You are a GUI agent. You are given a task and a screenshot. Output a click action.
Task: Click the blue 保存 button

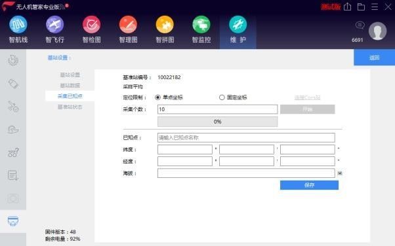tap(309, 185)
